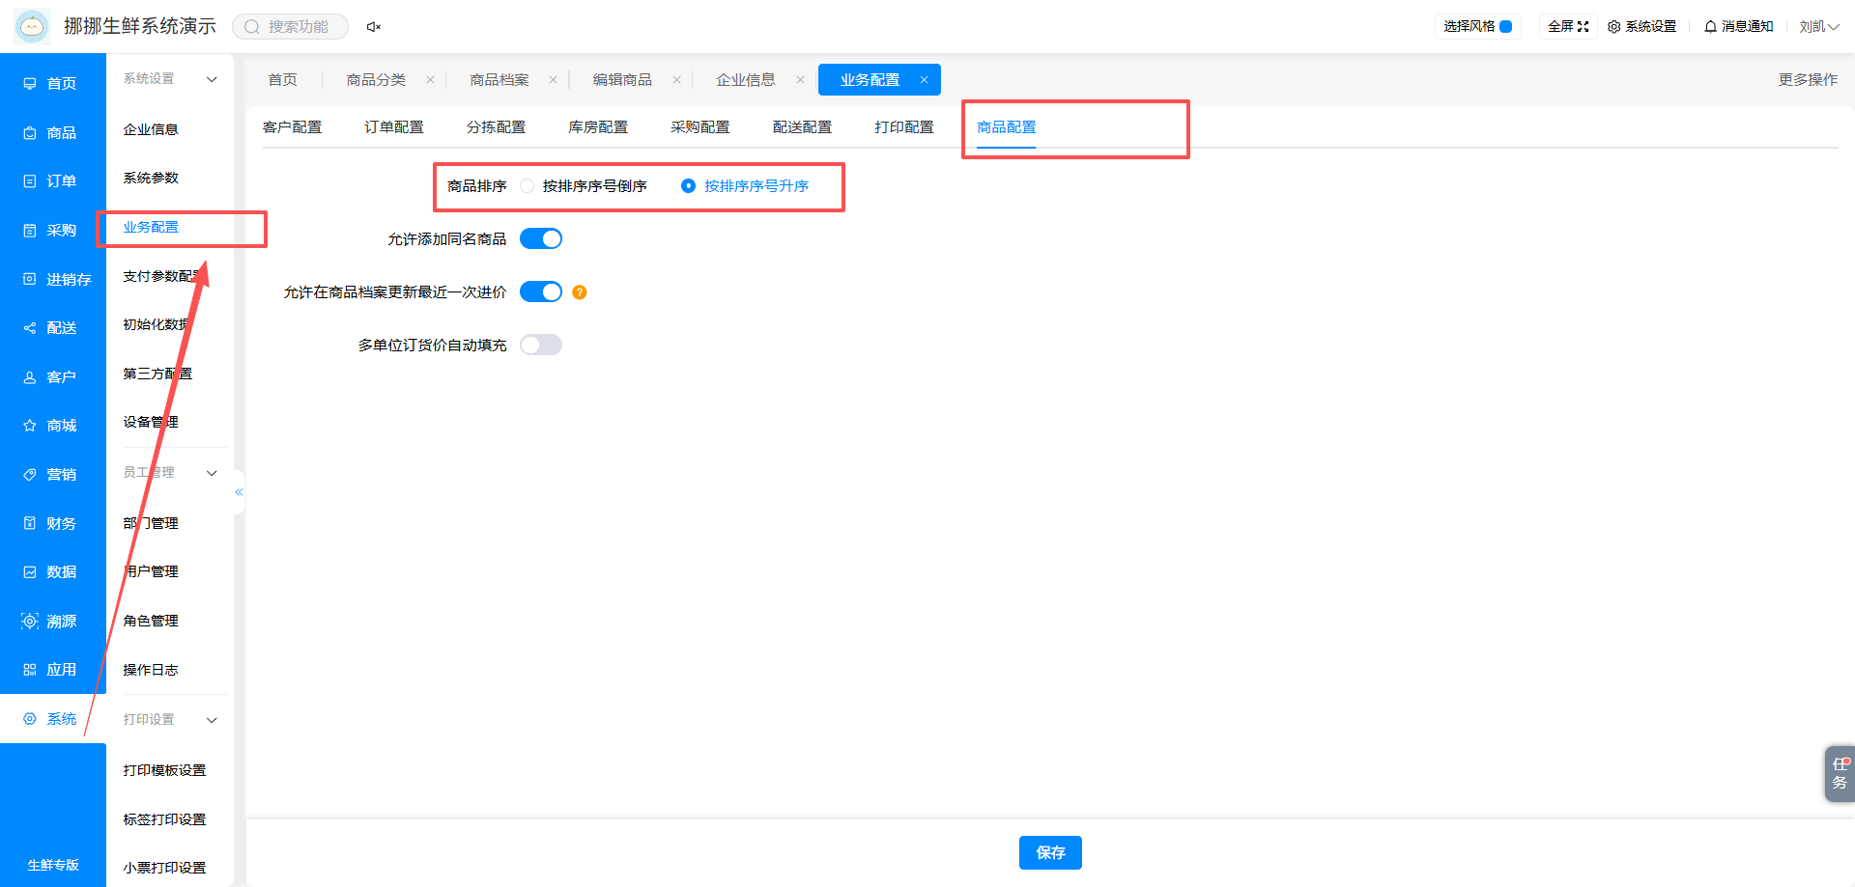1855x887 pixels.
Task: Open the 进销存 inventory sidebar module
Action: point(57,279)
